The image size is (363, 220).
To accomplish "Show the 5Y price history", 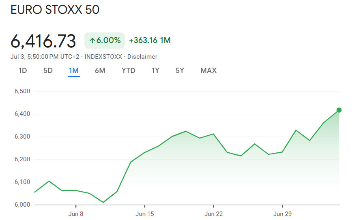I will click(180, 70).
